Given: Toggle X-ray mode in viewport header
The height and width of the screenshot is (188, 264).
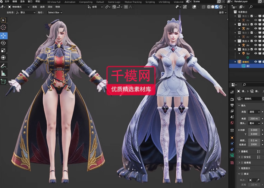Looking at the screenshot, I should (203, 7).
